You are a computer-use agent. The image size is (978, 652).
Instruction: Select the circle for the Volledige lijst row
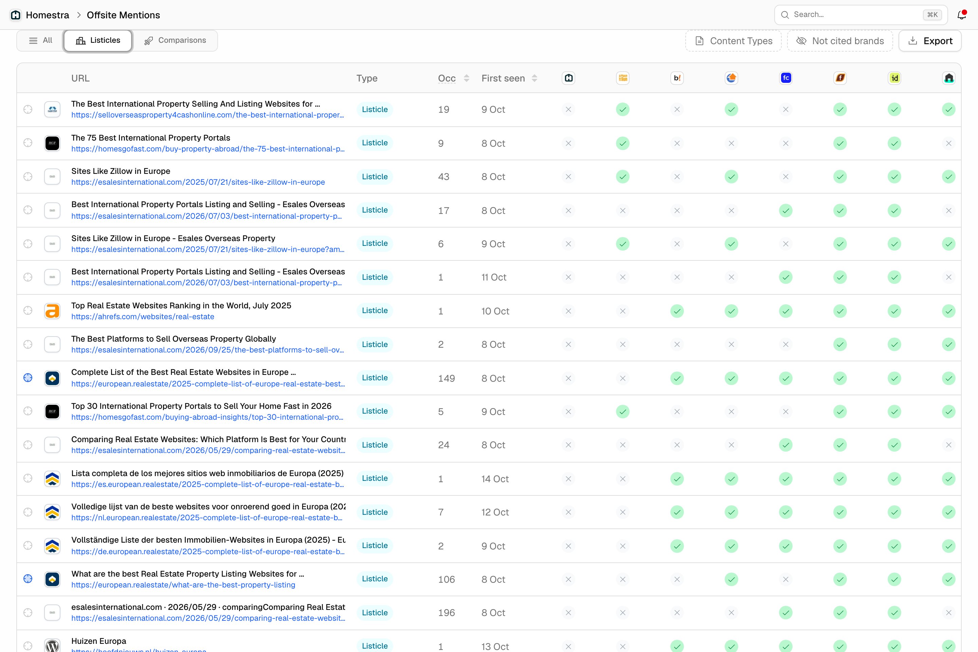28,512
